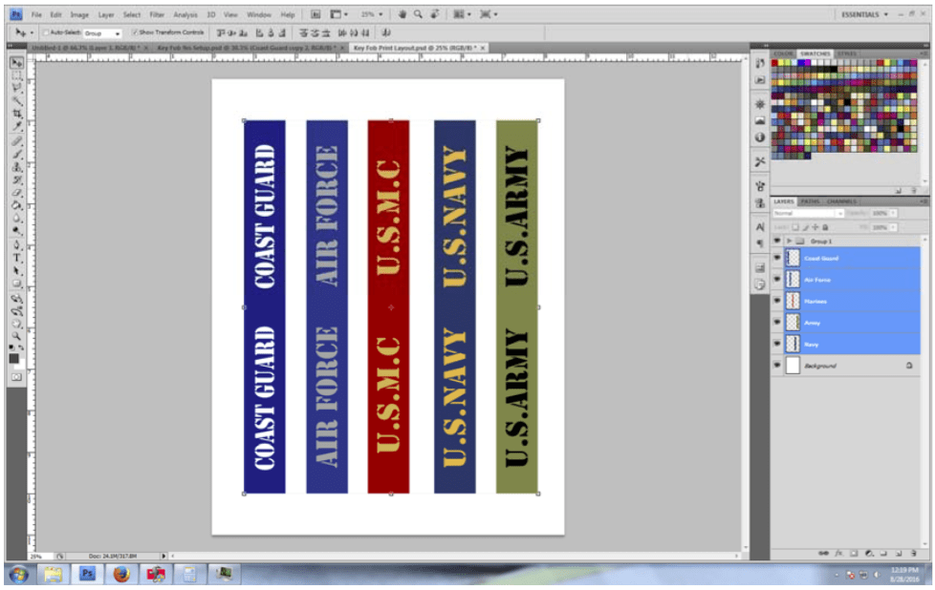The height and width of the screenshot is (590, 935).
Task: Select the Paint Bucket tool
Action: pyautogui.click(x=16, y=205)
